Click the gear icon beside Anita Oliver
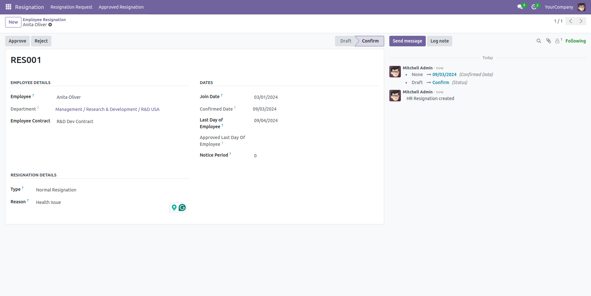Viewport: 591px width, 296px height. pyautogui.click(x=50, y=25)
